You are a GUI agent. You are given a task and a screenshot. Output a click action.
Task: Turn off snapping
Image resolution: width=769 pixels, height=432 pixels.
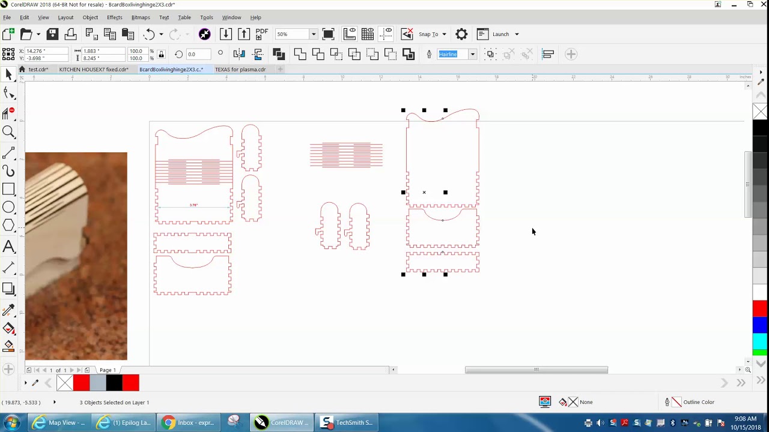(x=407, y=34)
